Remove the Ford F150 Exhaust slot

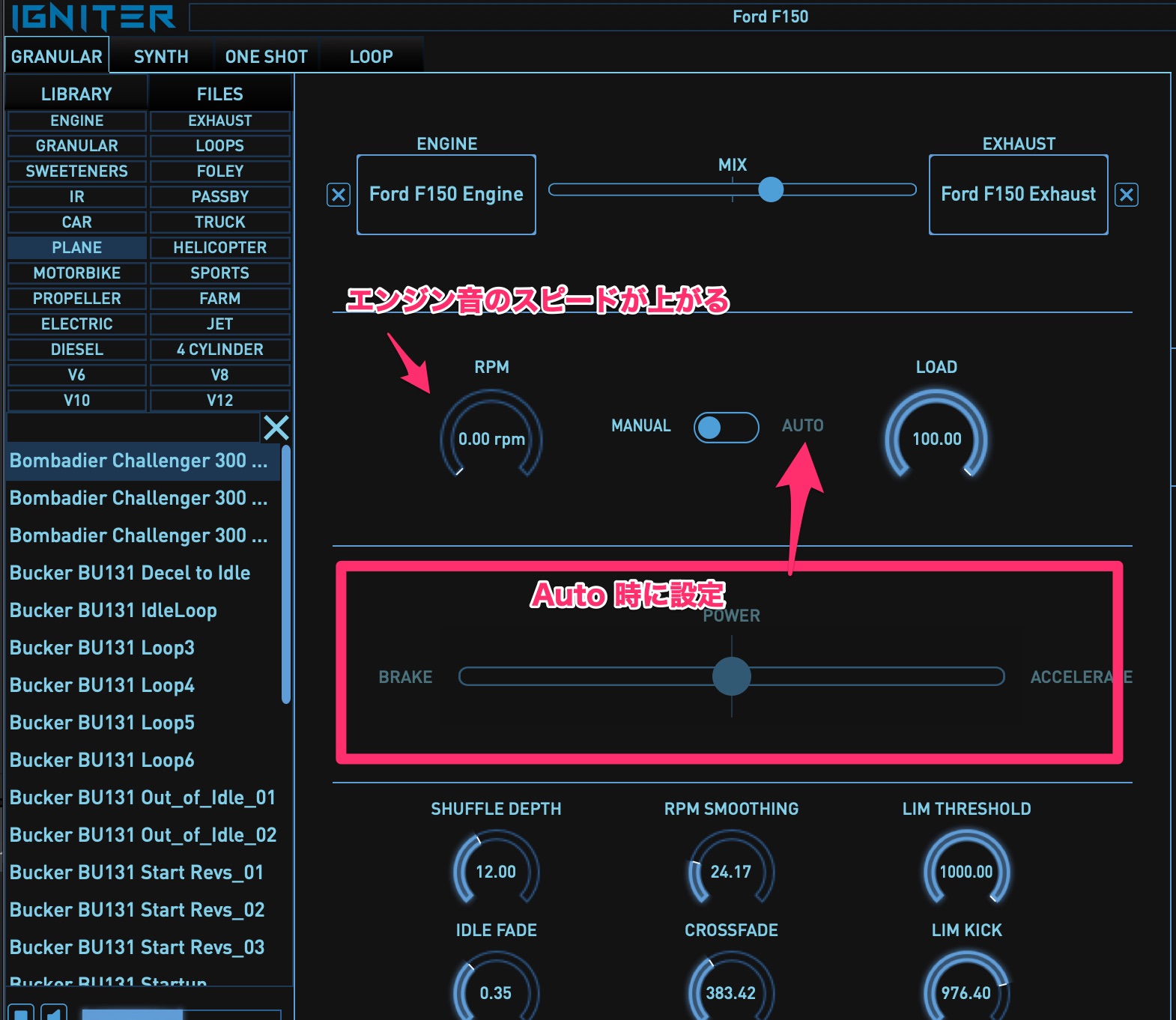(x=1127, y=195)
